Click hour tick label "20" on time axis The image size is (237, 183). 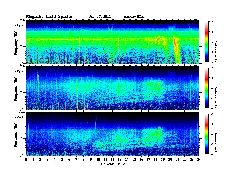(170, 159)
